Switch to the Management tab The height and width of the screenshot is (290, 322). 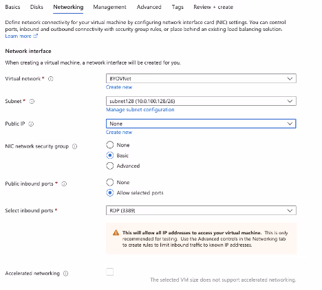(109, 7)
